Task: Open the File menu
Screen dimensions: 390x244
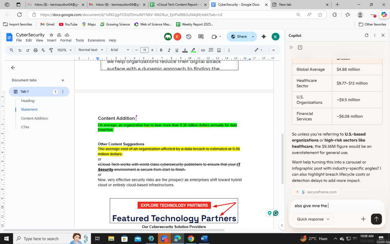Action: pyautogui.click(x=19, y=40)
